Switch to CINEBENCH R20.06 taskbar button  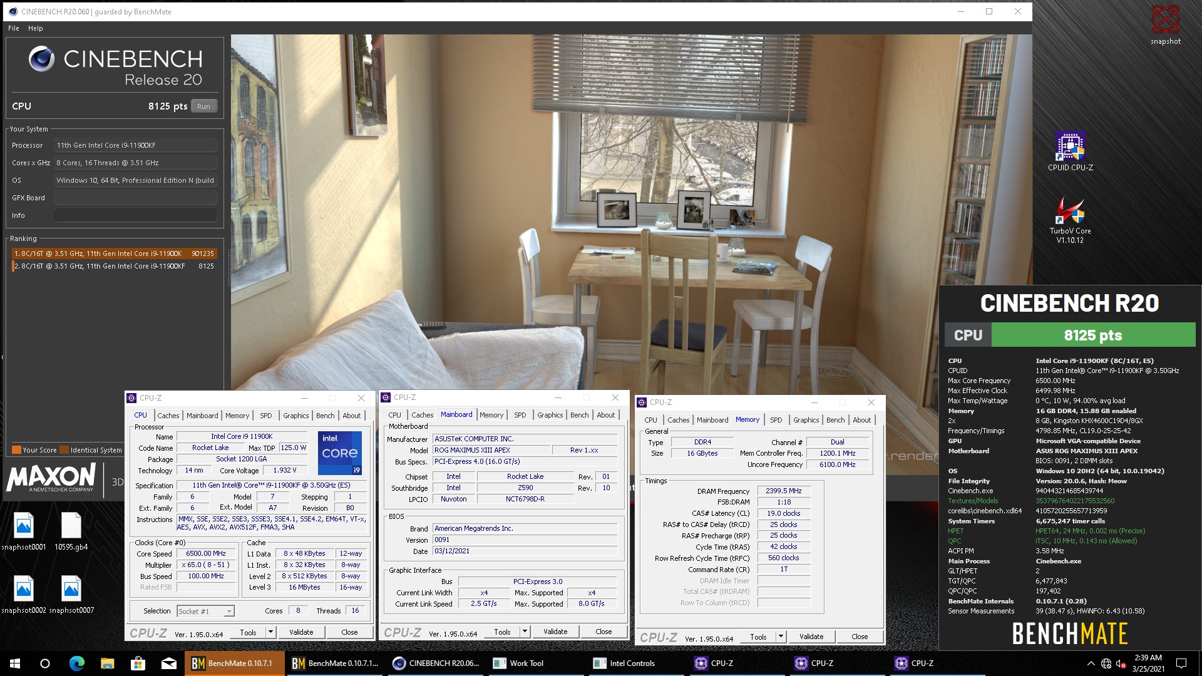(436, 663)
